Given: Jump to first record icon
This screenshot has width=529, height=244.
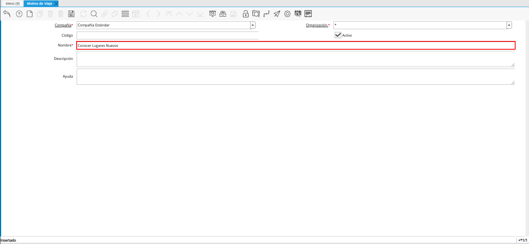Looking at the screenshot, I should 169,14.
